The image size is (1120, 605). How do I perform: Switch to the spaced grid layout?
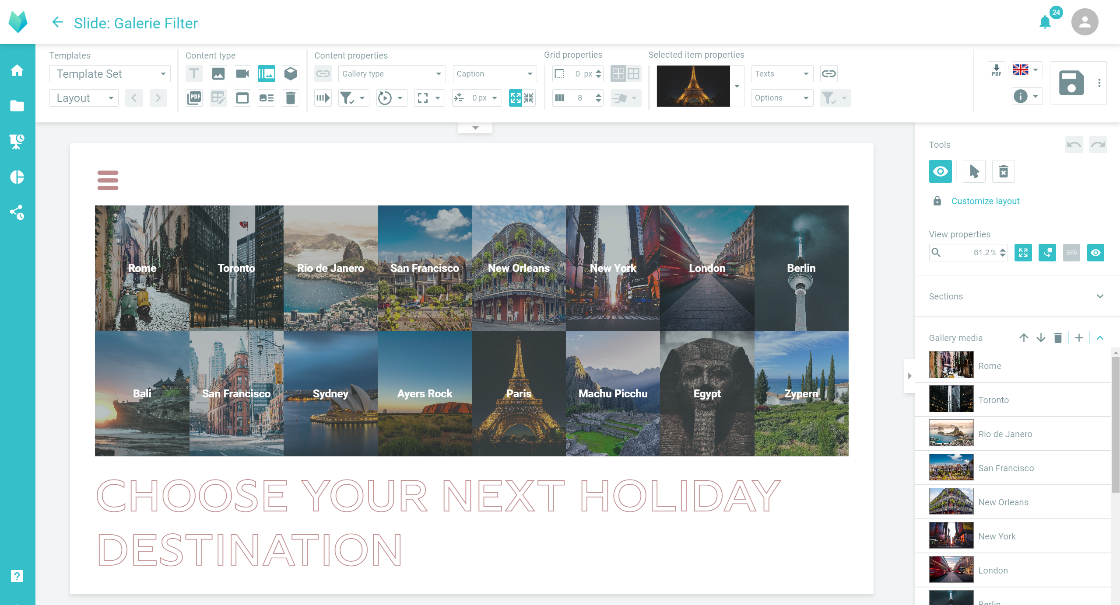(618, 73)
